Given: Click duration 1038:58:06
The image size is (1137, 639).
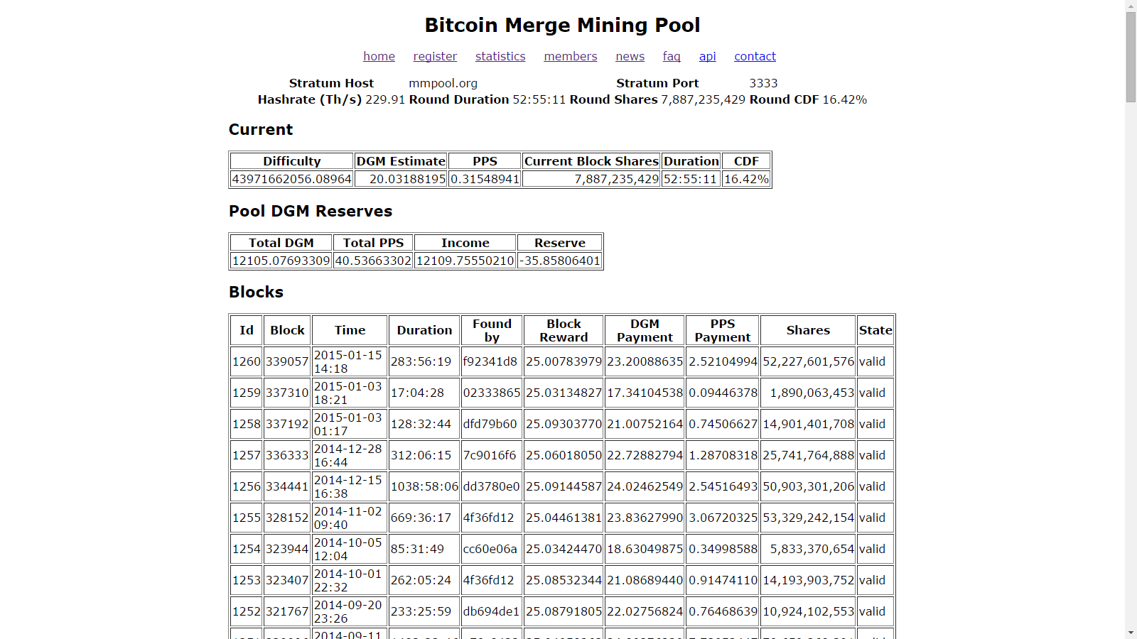Looking at the screenshot, I should (424, 486).
